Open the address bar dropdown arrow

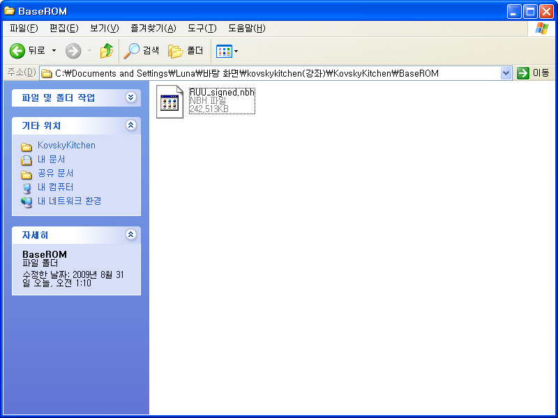tap(506, 72)
